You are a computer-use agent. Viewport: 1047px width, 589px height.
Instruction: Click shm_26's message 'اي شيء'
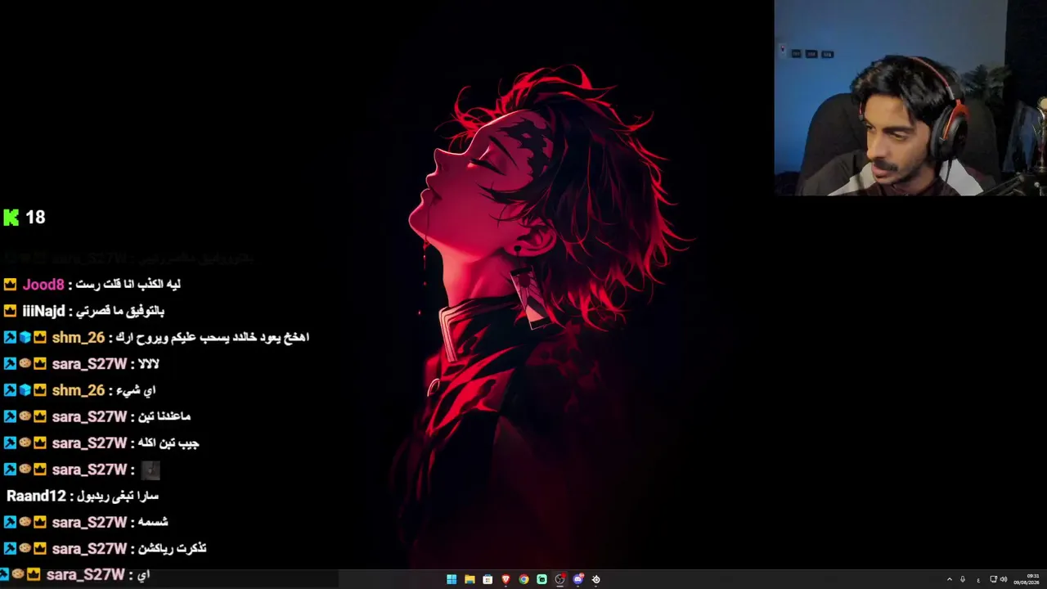coord(136,390)
